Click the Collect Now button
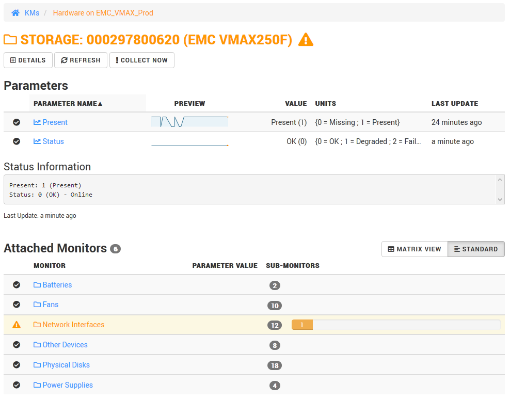The image size is (510, 400). point(141,60)
